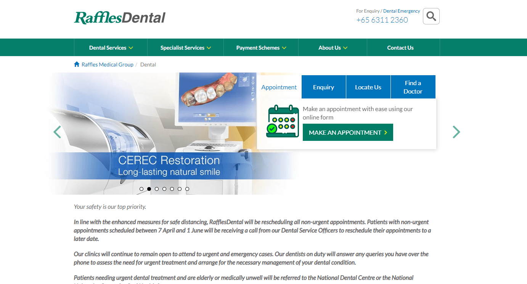Select the last carousel slide dot

(187, 189)
